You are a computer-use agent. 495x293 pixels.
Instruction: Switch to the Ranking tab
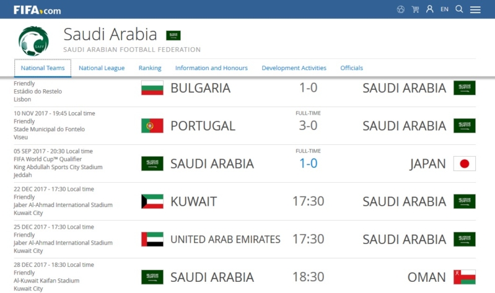click(x=150, y=68)
